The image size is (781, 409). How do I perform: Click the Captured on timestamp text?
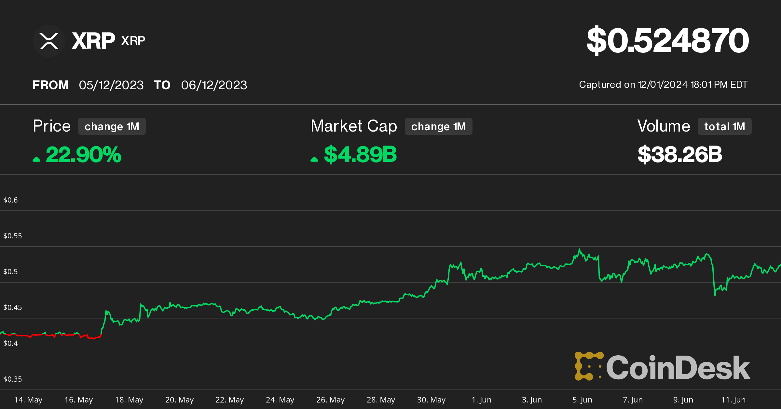click(x=663, y=85)
